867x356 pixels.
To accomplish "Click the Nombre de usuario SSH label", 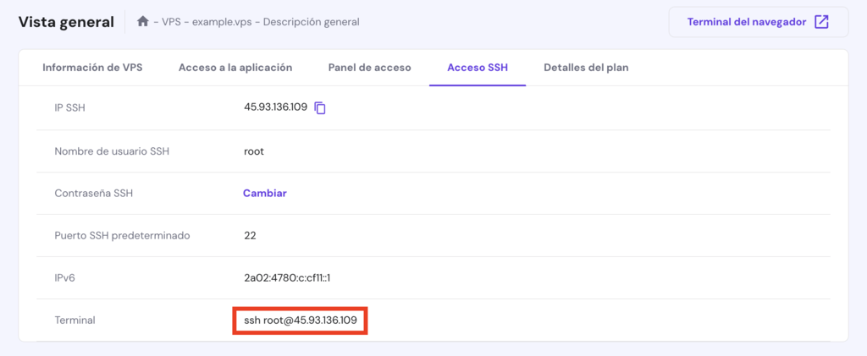I will [112, 151].
